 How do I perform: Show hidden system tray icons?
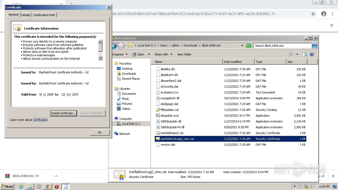pyautogui.click(x=295, y=186)
